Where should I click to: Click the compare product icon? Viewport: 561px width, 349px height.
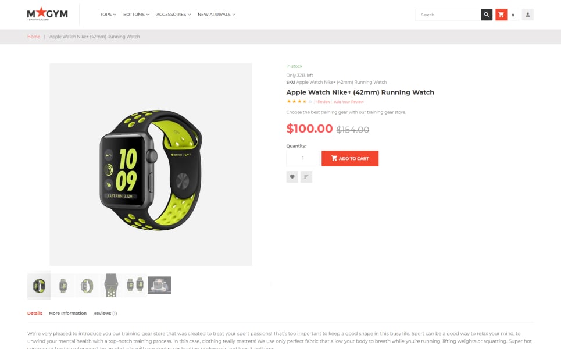306,177
